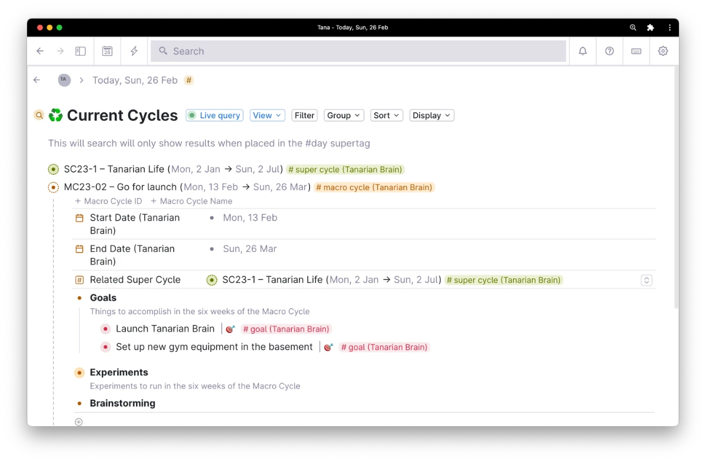Click the Brainstorming node bullet

pos(79,404)
